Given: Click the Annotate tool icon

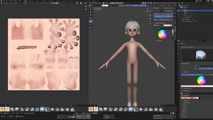Looking at the screenshot, I should point(91,28).
